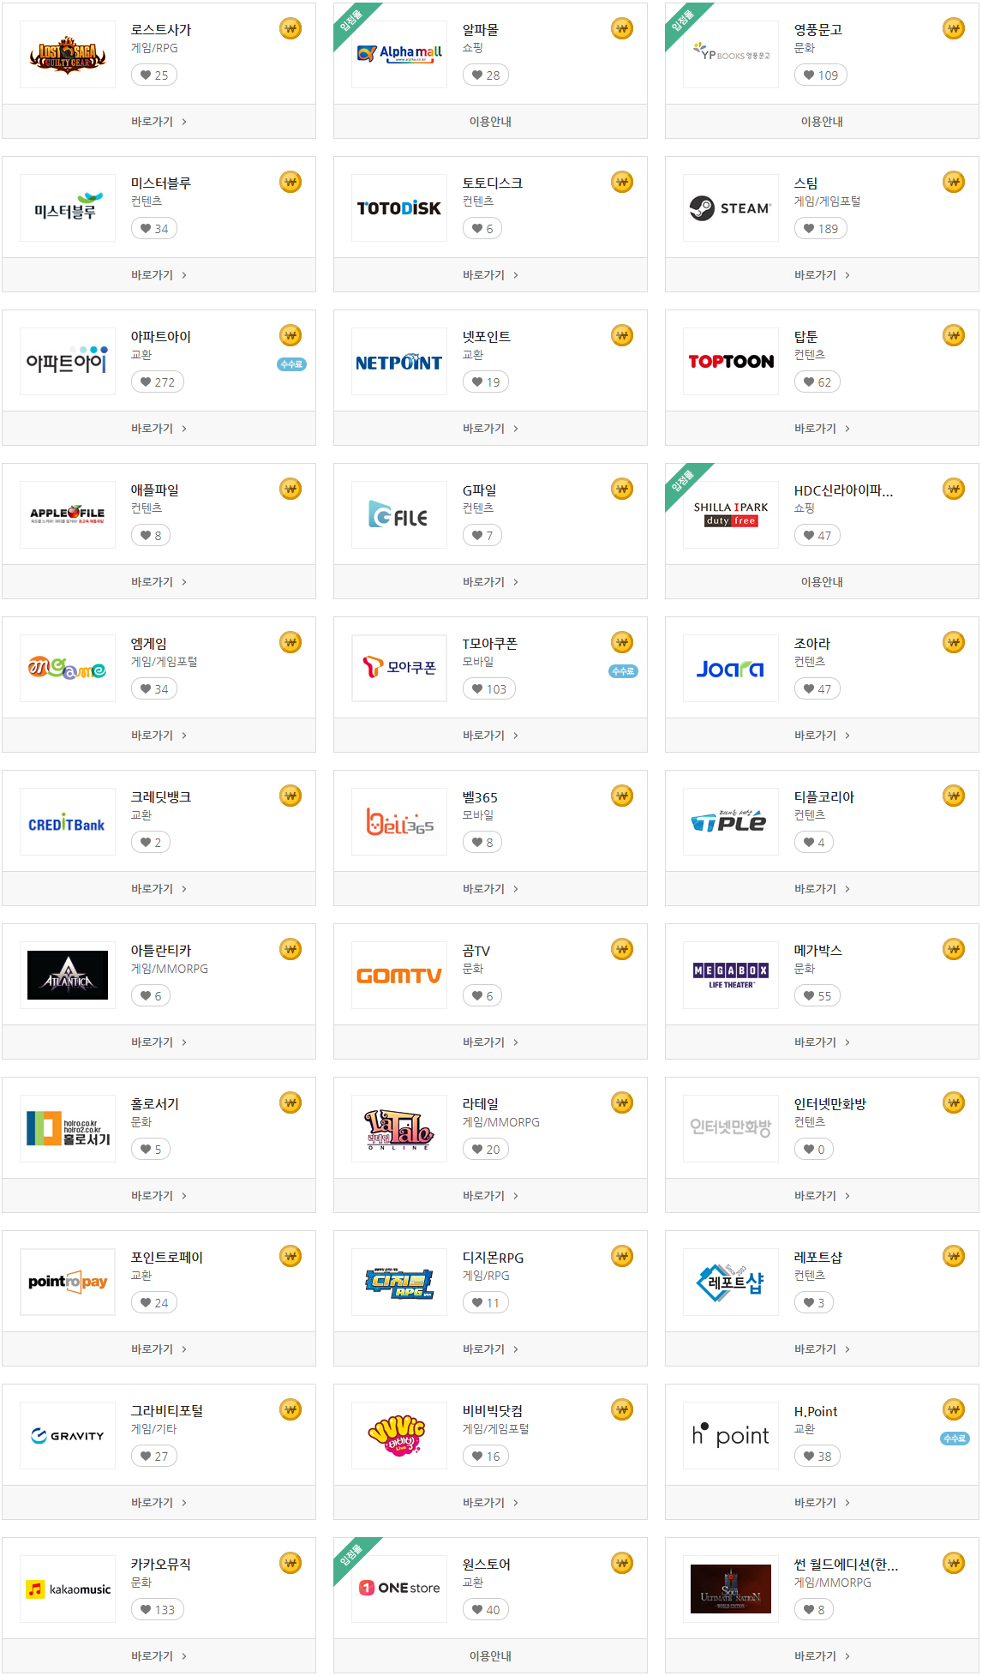This screenshot has height=1676, width=982.
Task: Click the won coin icon on 탑툰 card
Action: point(954,336)
